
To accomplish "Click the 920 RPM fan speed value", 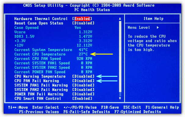I will (x=84, y=58).
